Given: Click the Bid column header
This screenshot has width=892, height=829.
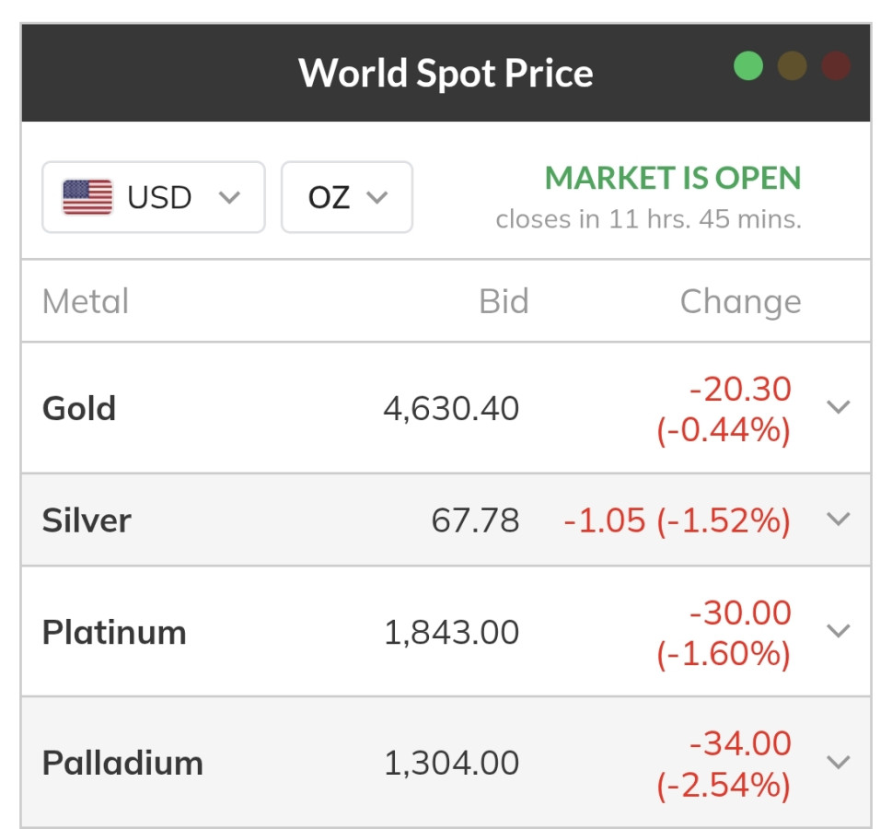Looking at the screenshot, I should coord(504,301).
